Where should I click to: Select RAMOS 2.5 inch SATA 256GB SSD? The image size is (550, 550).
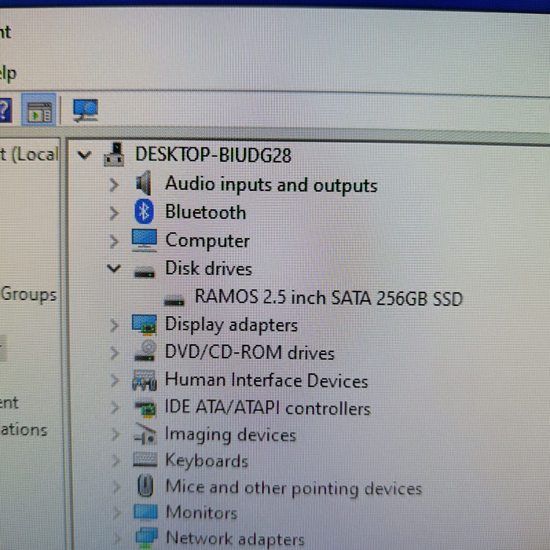328,298
